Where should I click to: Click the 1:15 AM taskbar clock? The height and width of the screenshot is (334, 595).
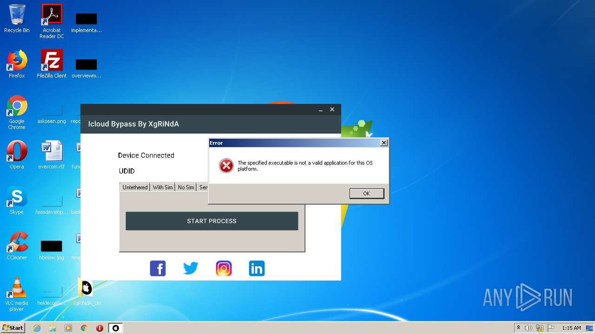(x=571, y=328)
